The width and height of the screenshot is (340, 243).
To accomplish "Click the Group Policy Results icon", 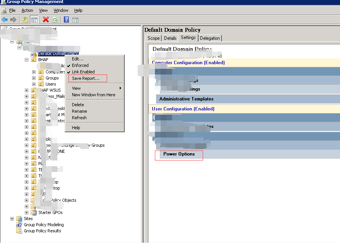I will (x=19, y=231).
